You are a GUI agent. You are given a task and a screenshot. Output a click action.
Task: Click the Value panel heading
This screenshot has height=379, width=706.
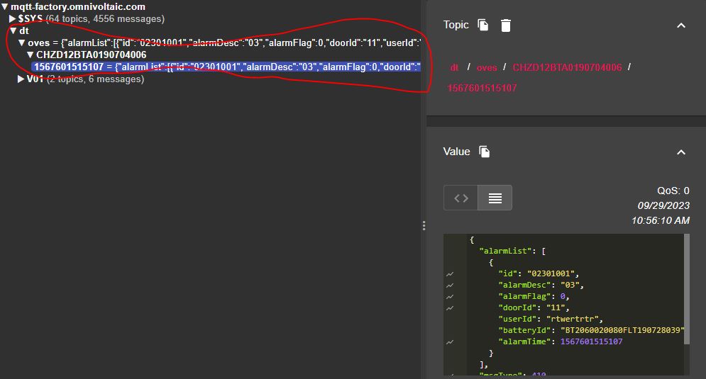coord(456,152)
